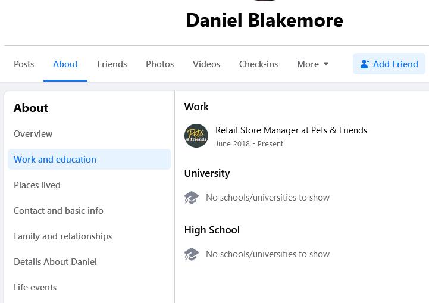Image resolution: width=429 pixels, height=303 pixels.
Task: Switch to the Friends tab
Action: click(112, 64)
